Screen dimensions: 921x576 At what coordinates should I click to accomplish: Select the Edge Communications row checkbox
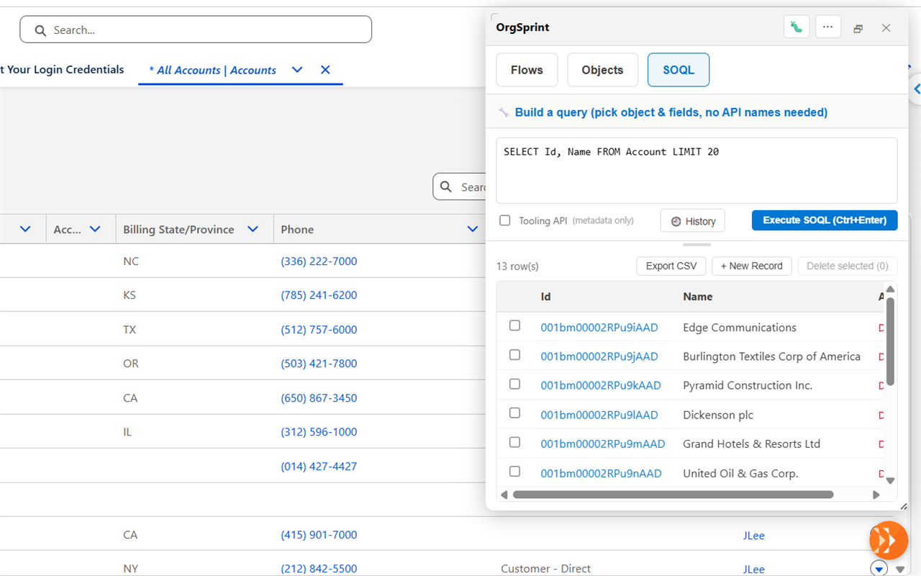click(x=514, y=325)
